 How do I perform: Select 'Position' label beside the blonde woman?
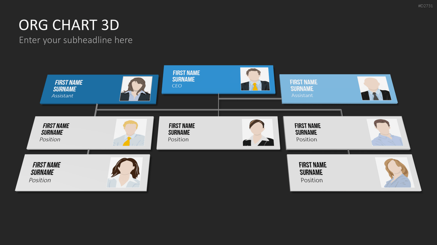312,180
